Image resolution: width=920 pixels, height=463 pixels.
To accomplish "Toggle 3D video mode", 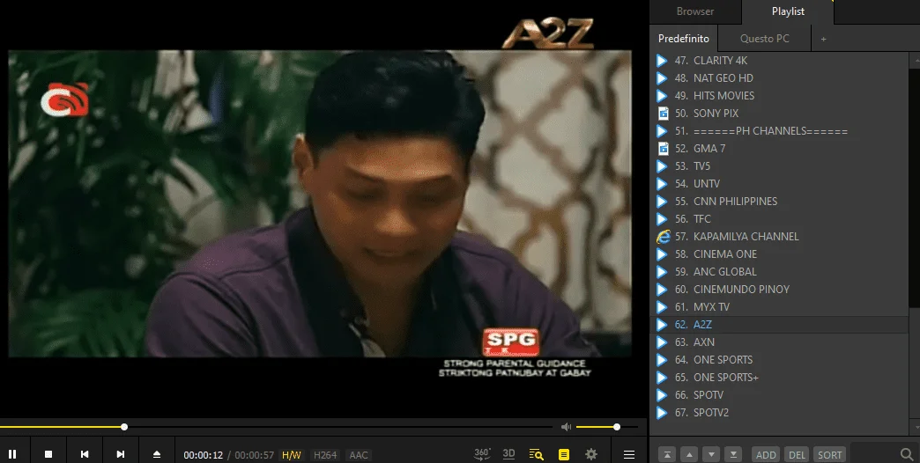I will (x=508, y=454).
